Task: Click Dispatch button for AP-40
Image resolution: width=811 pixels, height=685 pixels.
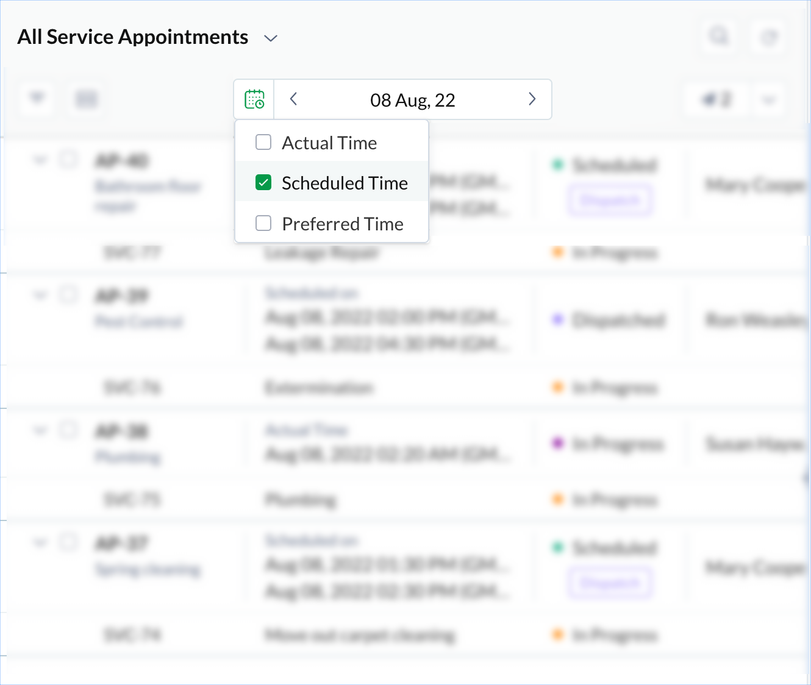Action: click(610, 201)
